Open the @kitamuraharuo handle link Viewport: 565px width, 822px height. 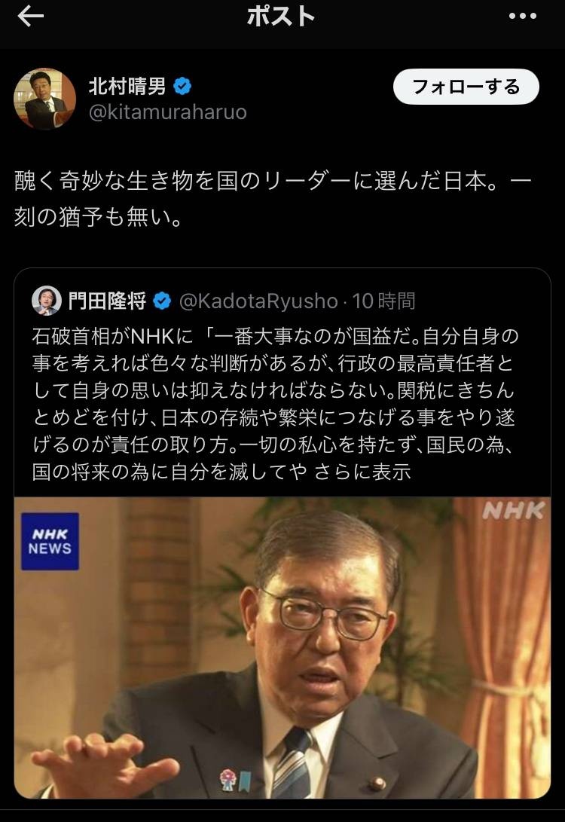(168, 112)
